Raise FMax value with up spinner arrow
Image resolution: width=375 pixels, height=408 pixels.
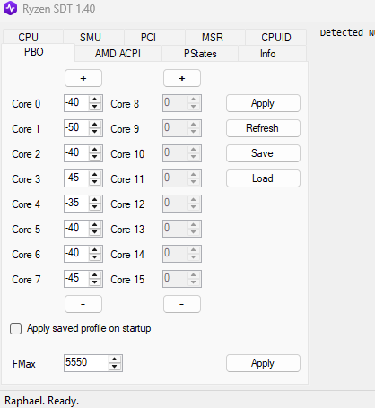pyautogui.click(x=115, y=360)
